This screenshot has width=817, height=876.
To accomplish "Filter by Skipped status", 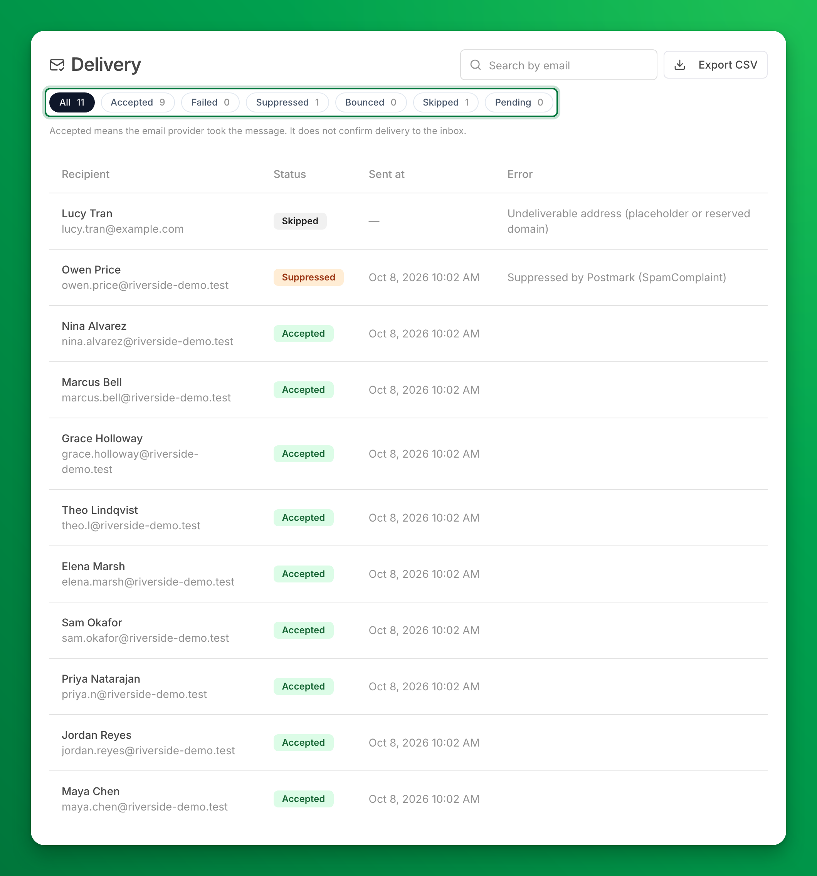I will click(446, 103).
